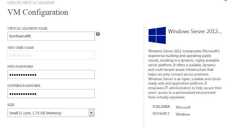Click the Microsoft publisher value
Screen dimensions: 228x128
tap(183, 107)
